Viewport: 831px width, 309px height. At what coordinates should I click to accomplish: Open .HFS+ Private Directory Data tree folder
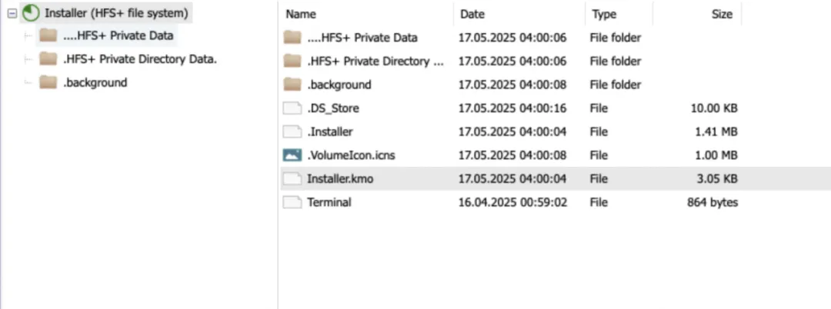[139, 59]
